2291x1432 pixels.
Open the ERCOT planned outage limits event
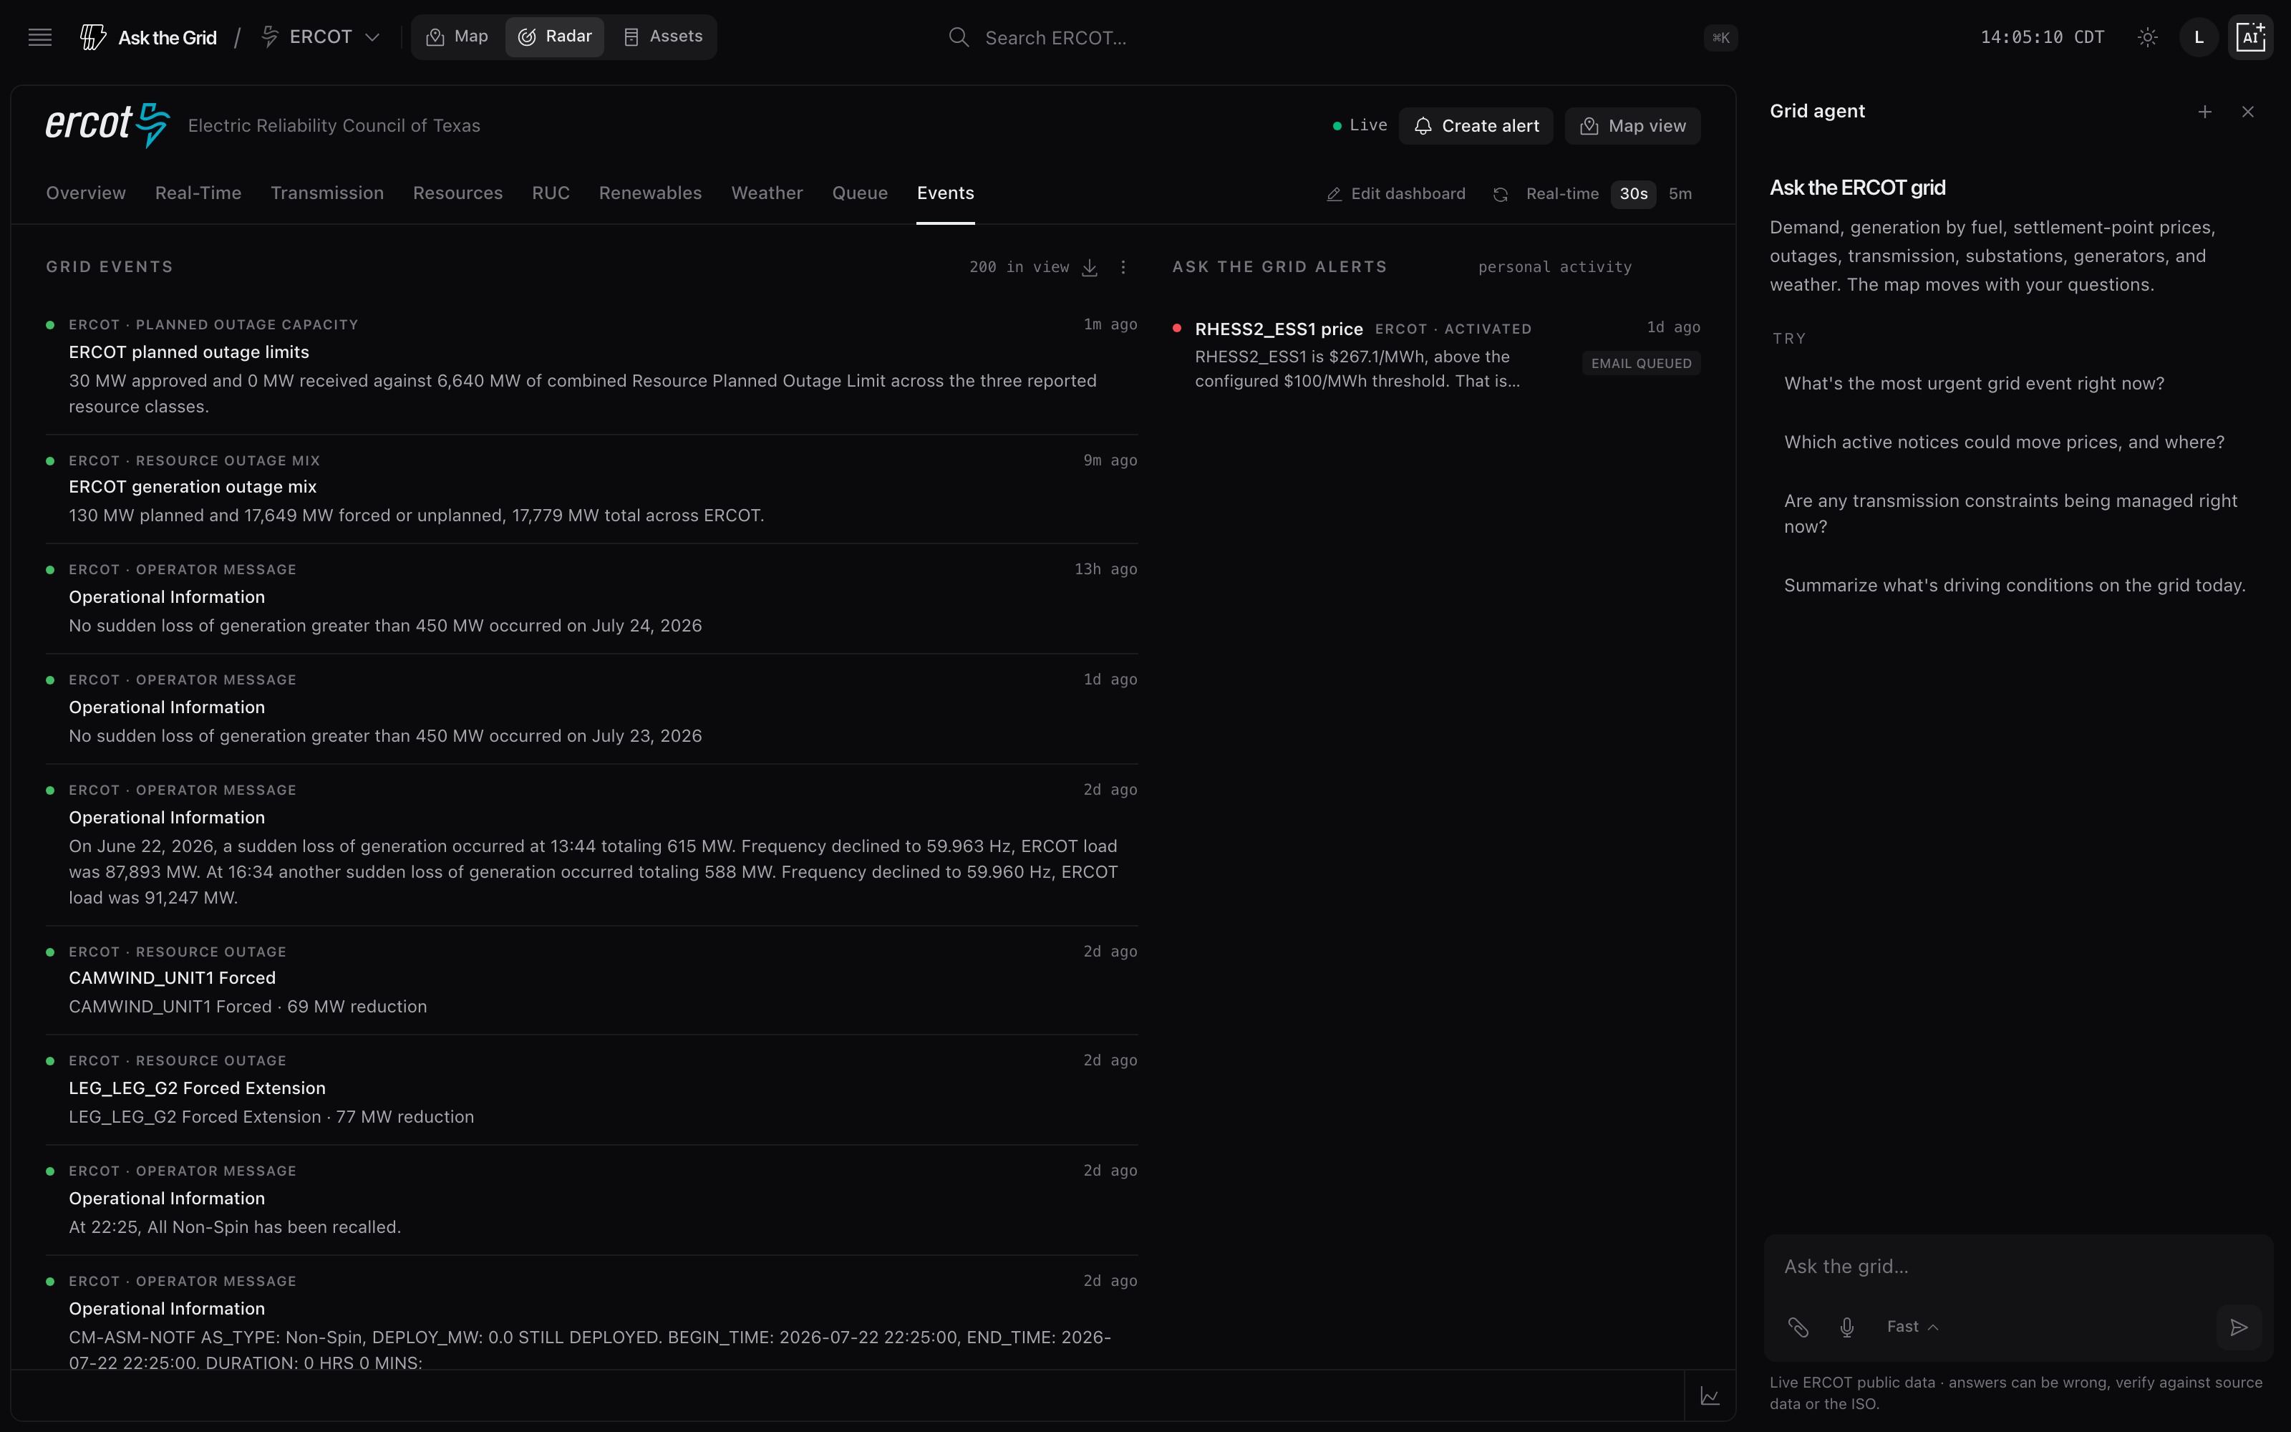click(591, 367)
